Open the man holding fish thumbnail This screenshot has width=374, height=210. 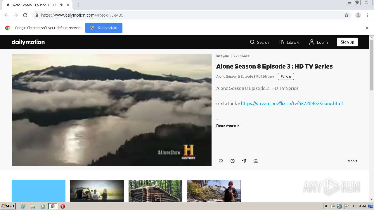coord(214,191)
